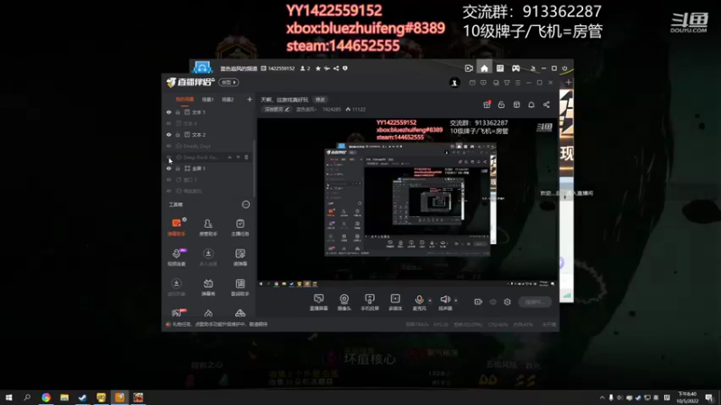Open the video tab icon in YY window
The image size is (721, 405).
click(x=469, y=68)
